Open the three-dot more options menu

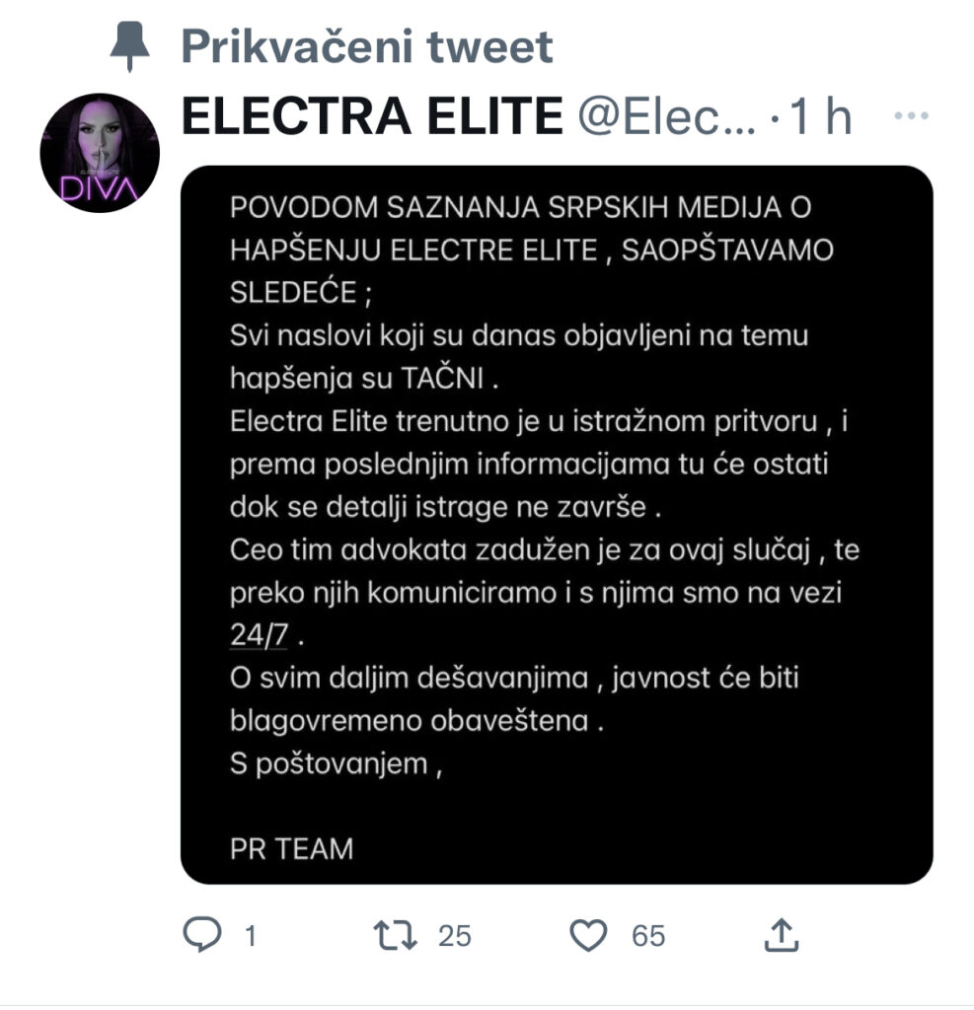[x=911, y=116]
